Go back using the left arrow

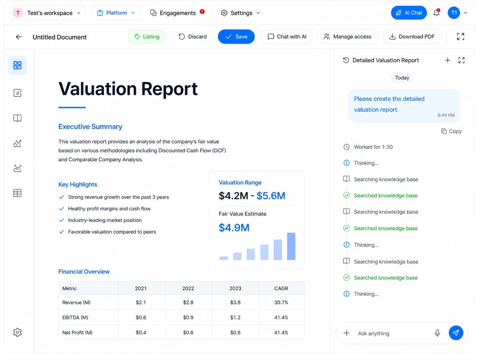coord(19,37)
